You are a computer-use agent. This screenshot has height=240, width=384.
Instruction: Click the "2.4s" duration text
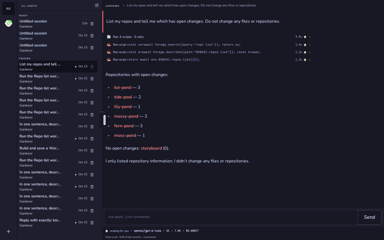(298, 45)
